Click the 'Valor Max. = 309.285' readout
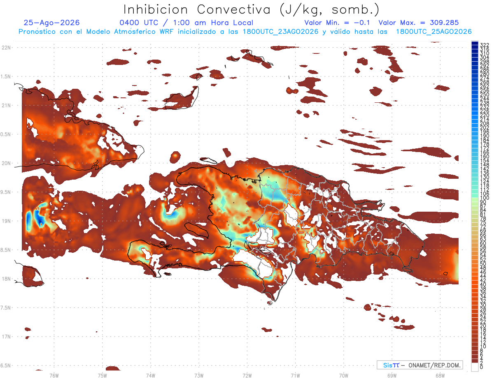The image size is (494, 381). point(419,23)
